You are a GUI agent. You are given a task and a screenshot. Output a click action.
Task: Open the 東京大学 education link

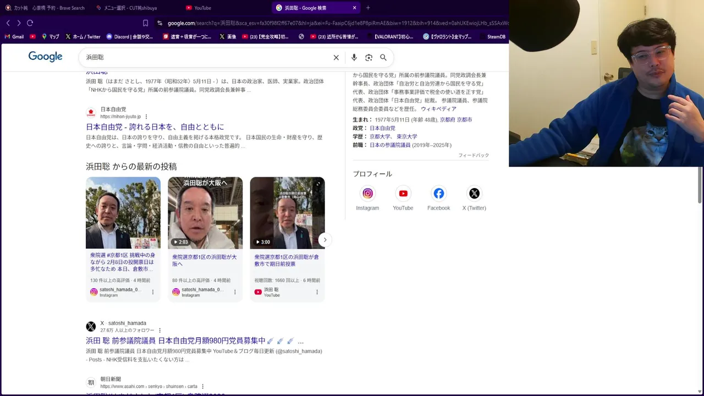click(407, 136)
